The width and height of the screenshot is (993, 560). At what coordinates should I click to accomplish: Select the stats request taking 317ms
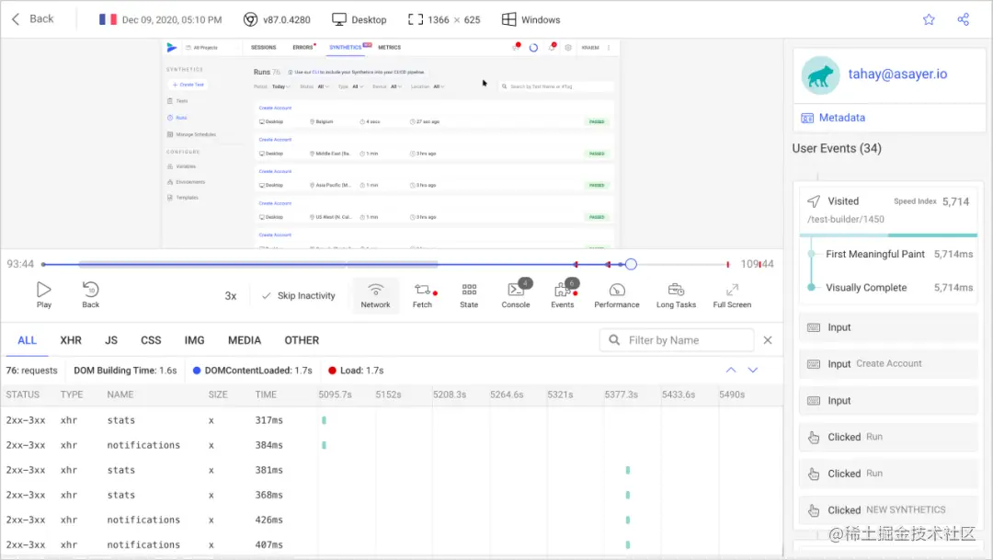pos(392,420)
